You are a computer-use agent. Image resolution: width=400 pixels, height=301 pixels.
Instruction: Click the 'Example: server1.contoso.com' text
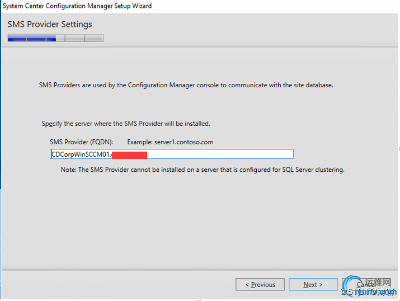(170, 142)
